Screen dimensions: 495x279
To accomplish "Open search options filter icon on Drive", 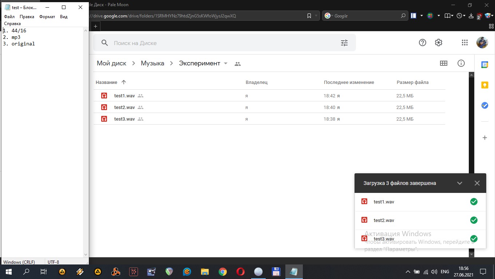I will click(x=344, y=43).
